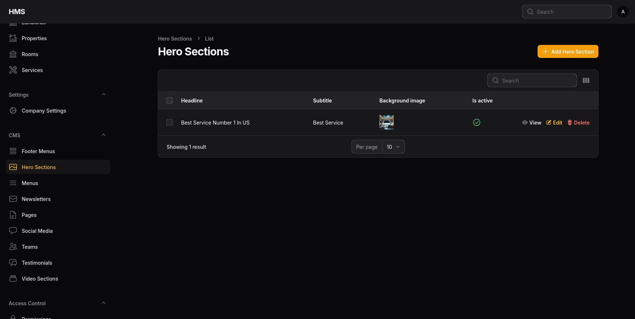Open the background image thumbnail
Screen dimensions: 635x319
386,122
